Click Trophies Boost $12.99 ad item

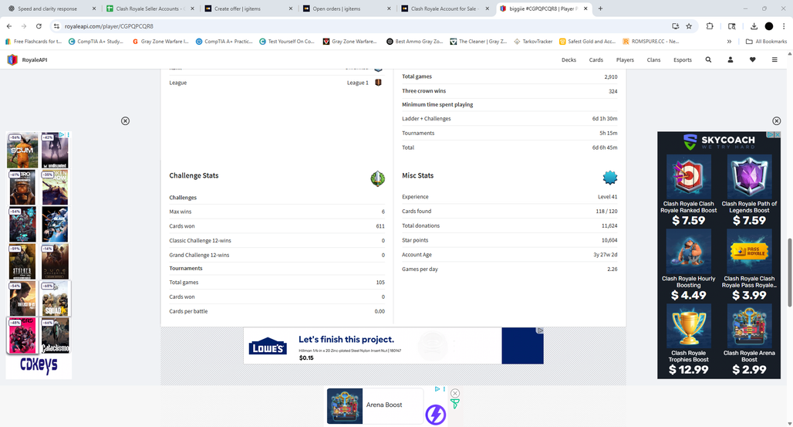688,340
